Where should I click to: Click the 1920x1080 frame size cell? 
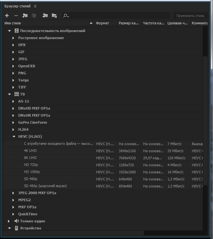point(127,172)
